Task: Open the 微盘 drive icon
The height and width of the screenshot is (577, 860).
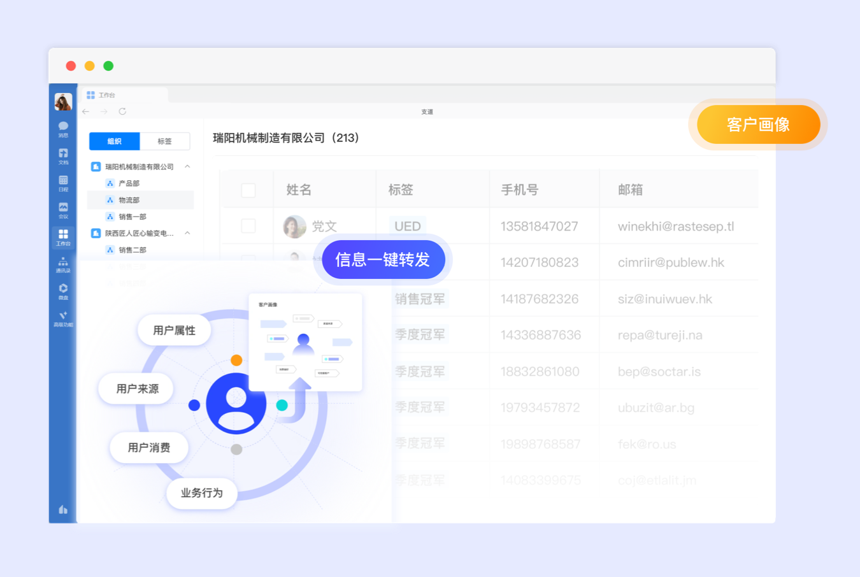Action: (63, 291)
